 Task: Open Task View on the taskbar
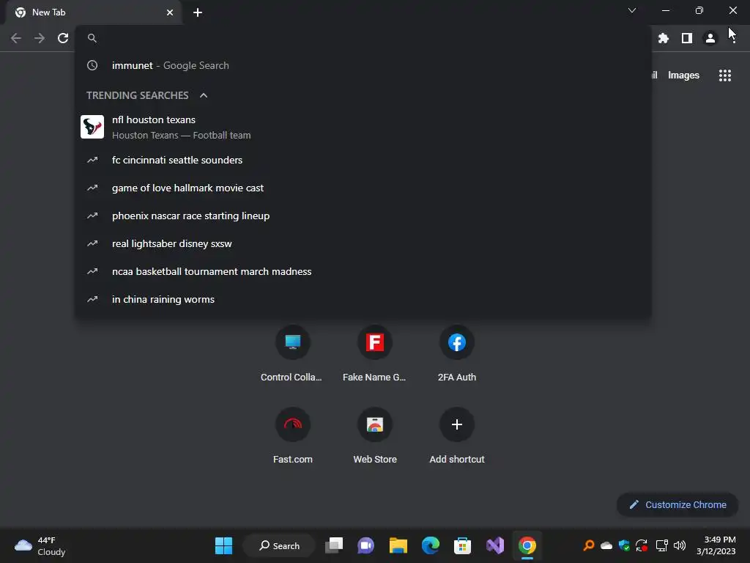[334, 545]
